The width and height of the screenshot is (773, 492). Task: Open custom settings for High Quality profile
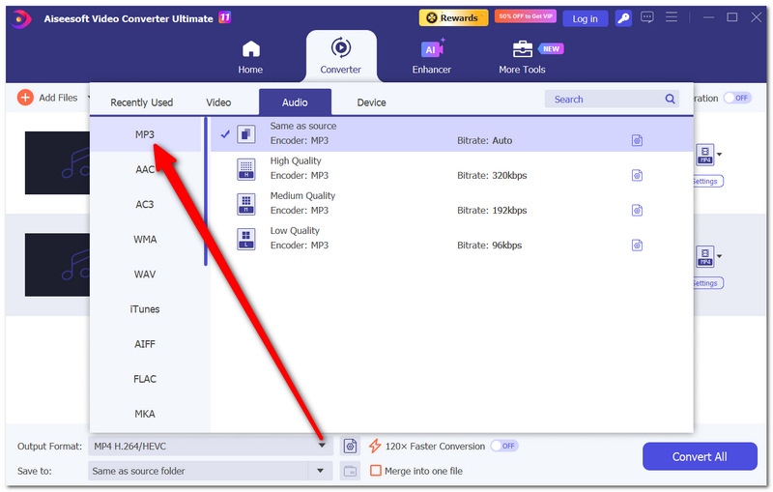637,175
